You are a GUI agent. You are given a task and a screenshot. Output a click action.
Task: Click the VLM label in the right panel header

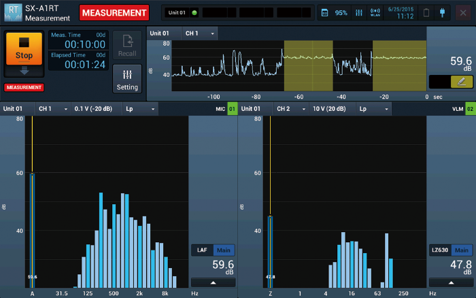click(x=458, y=109)
